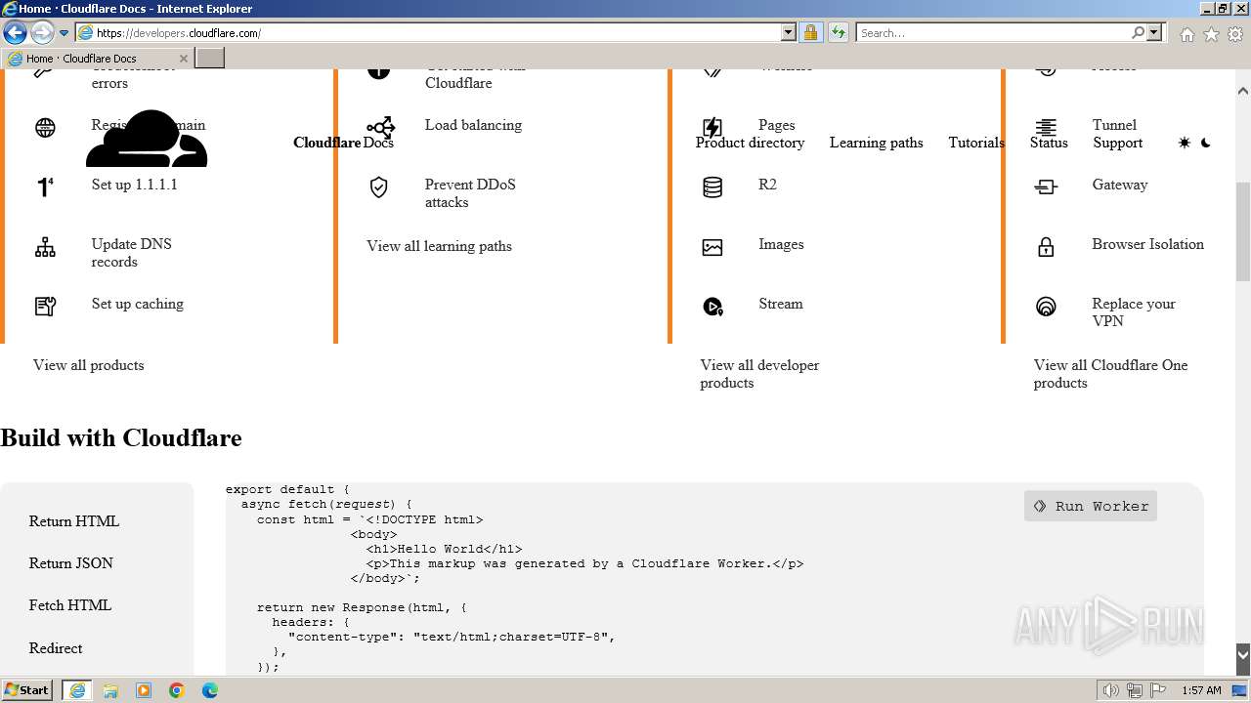
Task: Open Status in navigation
Action: [x=1049, y=143]
